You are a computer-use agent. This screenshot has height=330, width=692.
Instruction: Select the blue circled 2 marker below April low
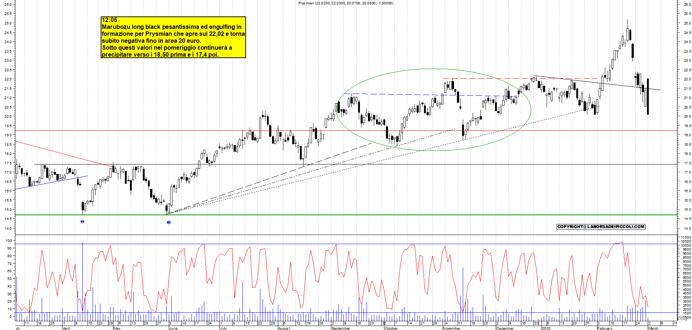(x=82, y=222)
